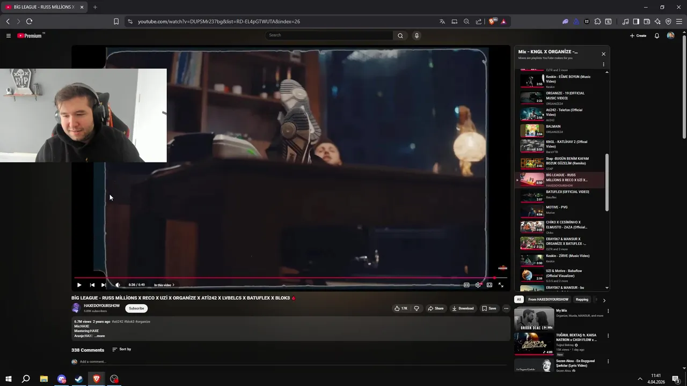
Task: Open the YouTube account avatar menu
Action: click(670, 35)
